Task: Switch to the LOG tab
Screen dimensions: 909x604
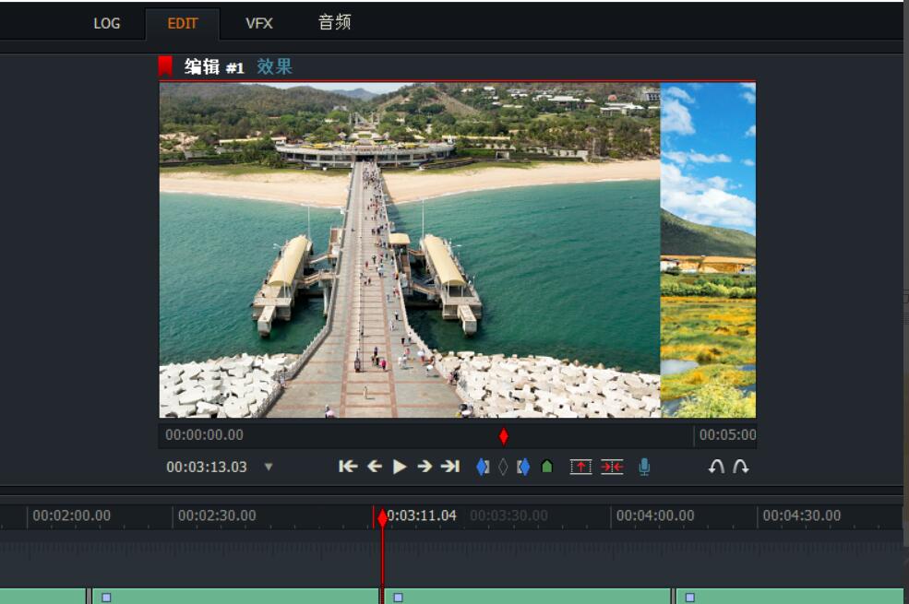Action: tap(107, 24)
